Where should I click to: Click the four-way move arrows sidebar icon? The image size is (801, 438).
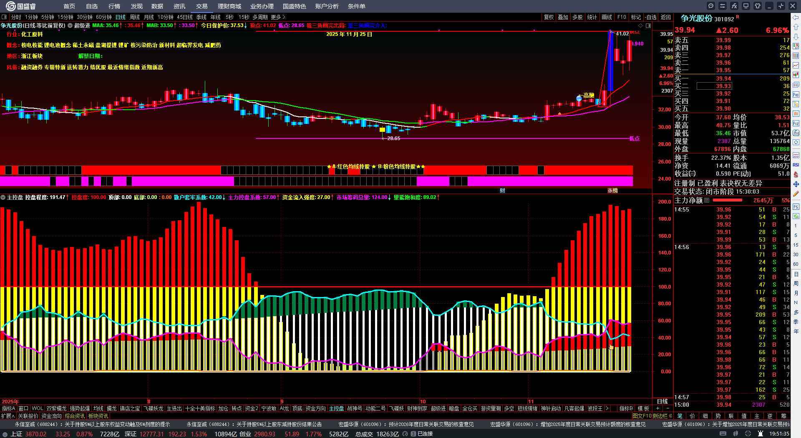point(796,184)
